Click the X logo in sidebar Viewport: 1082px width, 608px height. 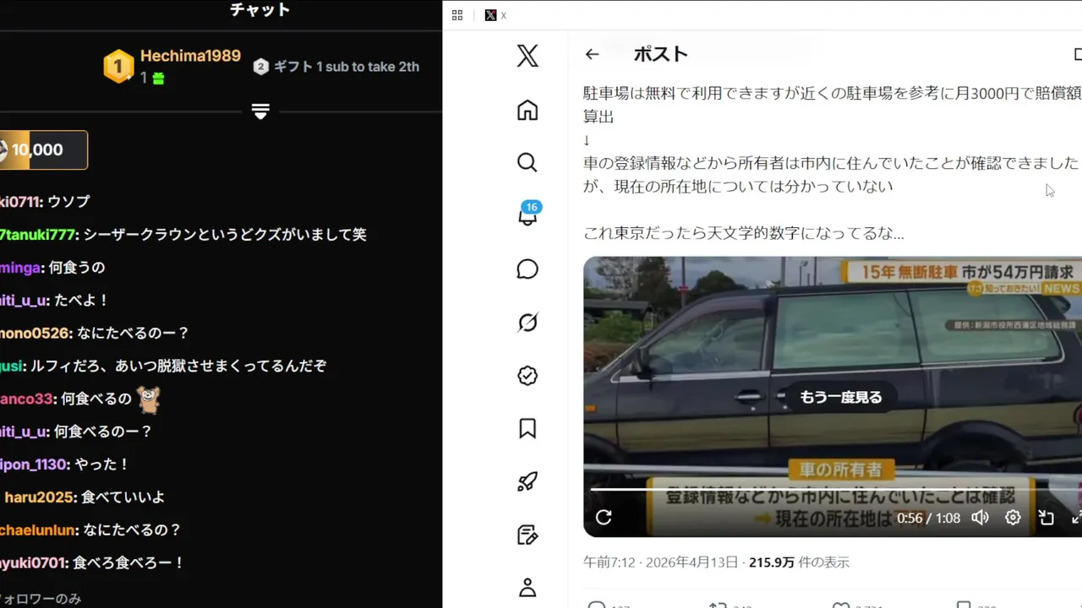(527, 57)
